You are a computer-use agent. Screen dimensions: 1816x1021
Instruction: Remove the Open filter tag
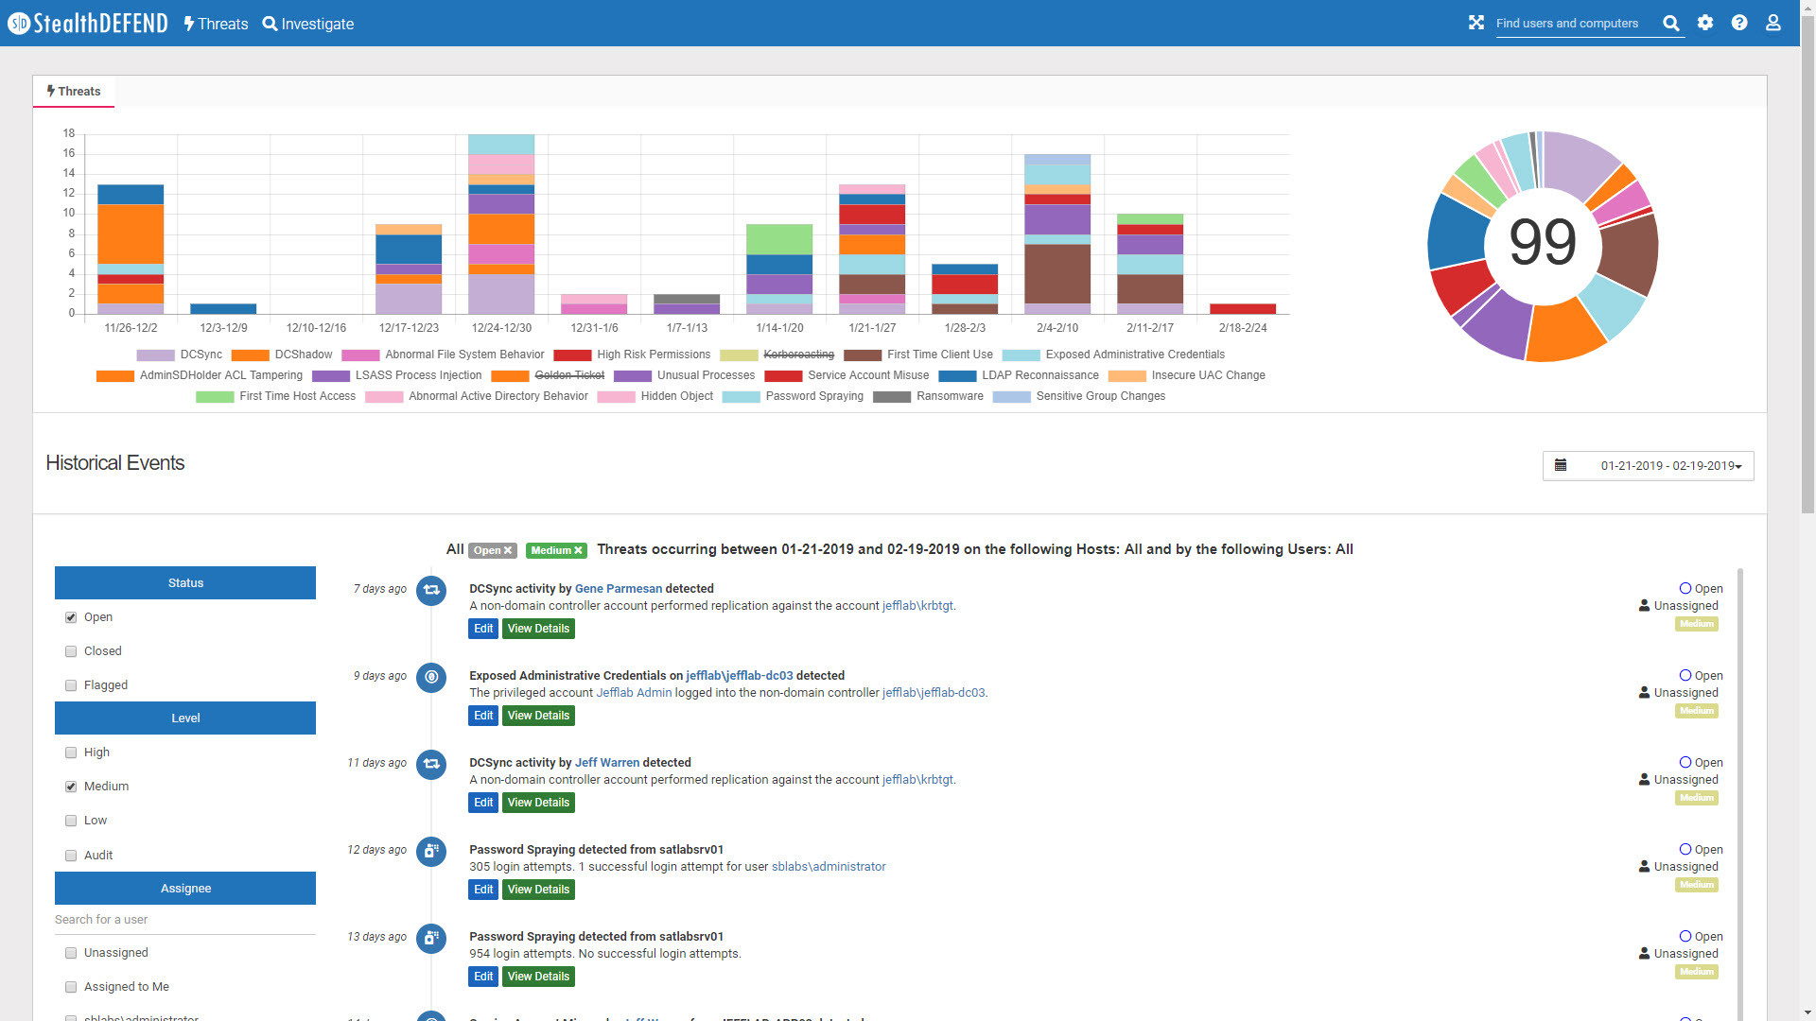(508, 550)
